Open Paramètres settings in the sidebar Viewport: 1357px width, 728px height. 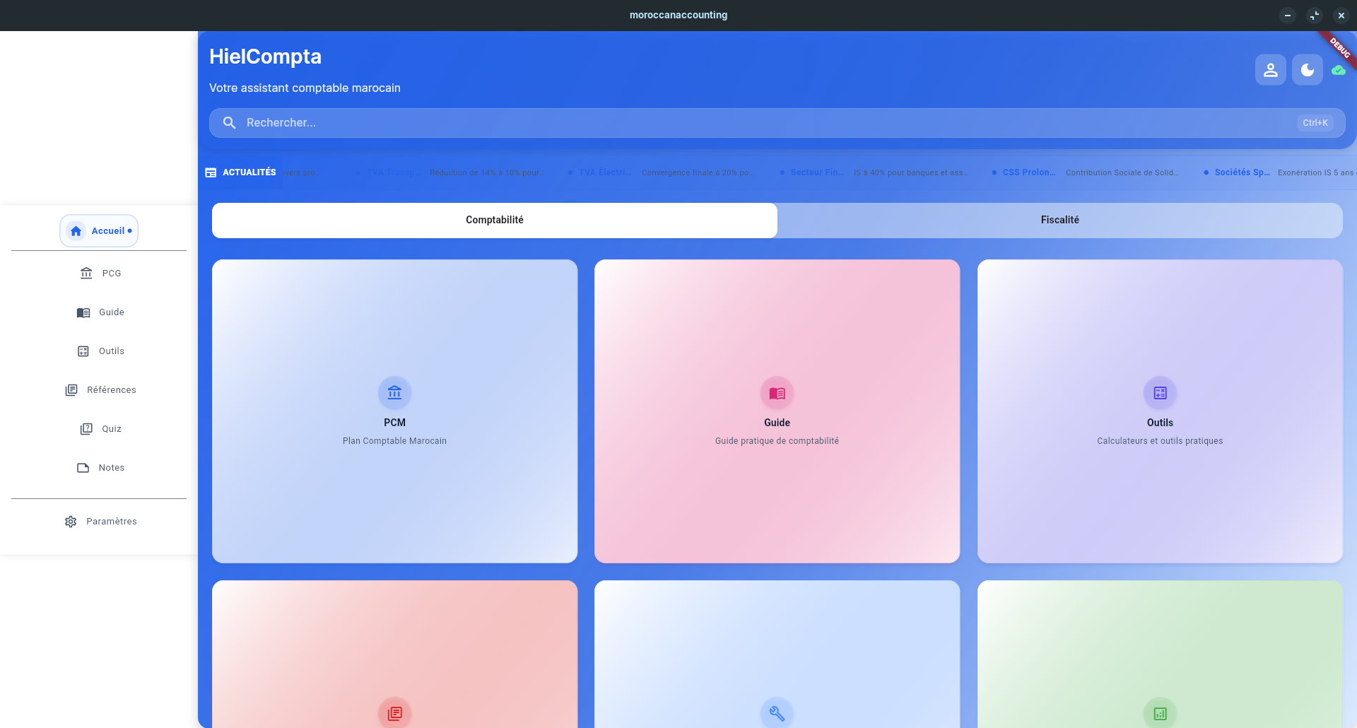tap(99, 522)
